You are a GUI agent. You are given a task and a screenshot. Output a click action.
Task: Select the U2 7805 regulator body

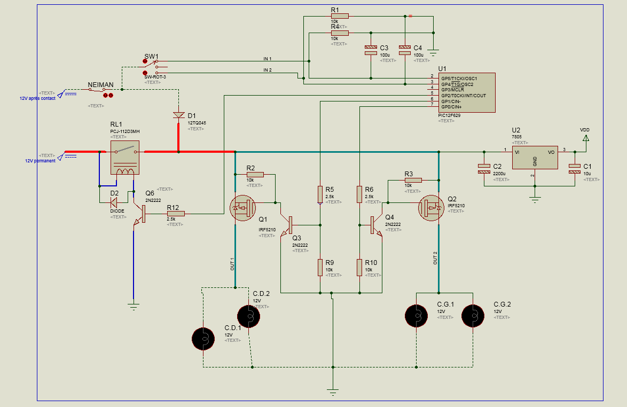coord(535,158)
